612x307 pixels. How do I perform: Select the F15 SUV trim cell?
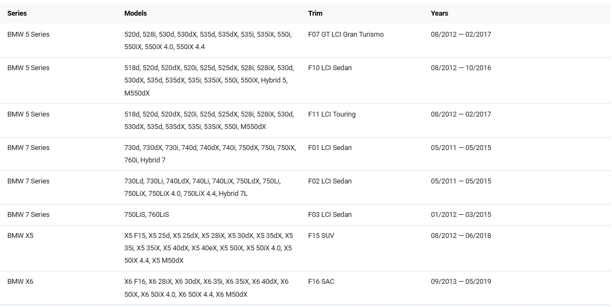pos(321,236)
